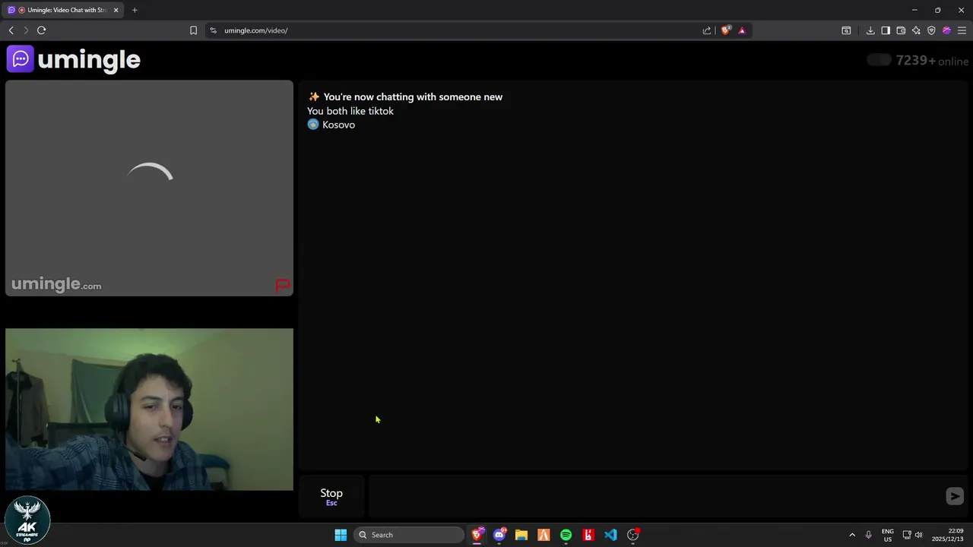Toggle the browser sidebar panel icon
973x547 pixels.
[886, 30]
